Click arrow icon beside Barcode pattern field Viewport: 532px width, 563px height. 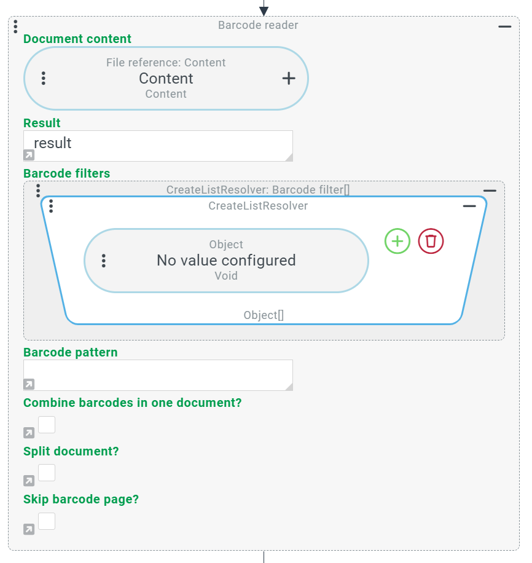click(x=29, y=384)
